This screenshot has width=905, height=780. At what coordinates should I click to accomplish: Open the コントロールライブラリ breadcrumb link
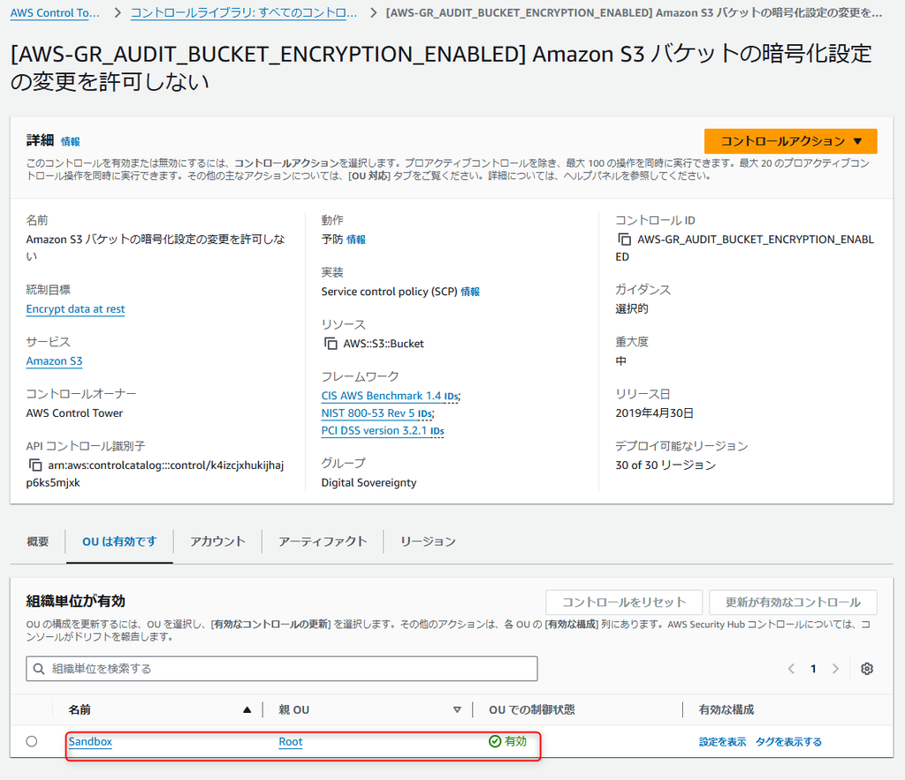tap(244, 12)
